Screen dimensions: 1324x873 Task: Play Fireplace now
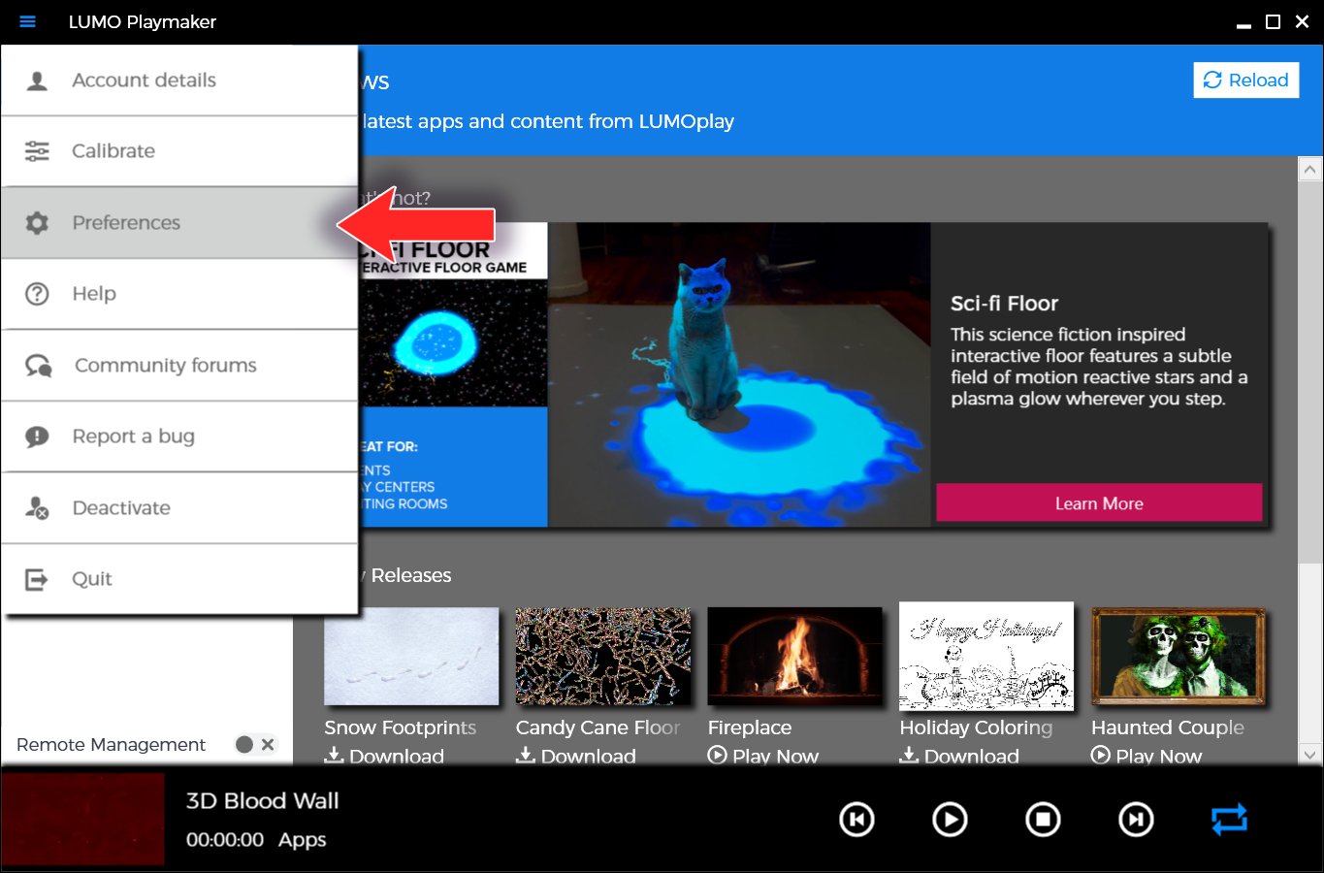[x=763, y=756]
